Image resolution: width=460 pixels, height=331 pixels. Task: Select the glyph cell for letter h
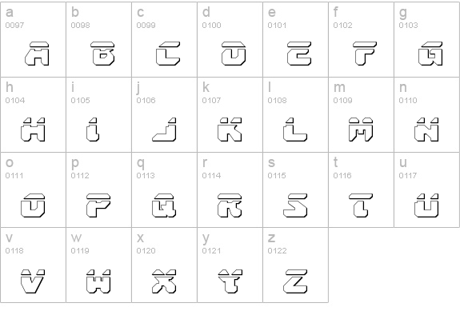33,114
